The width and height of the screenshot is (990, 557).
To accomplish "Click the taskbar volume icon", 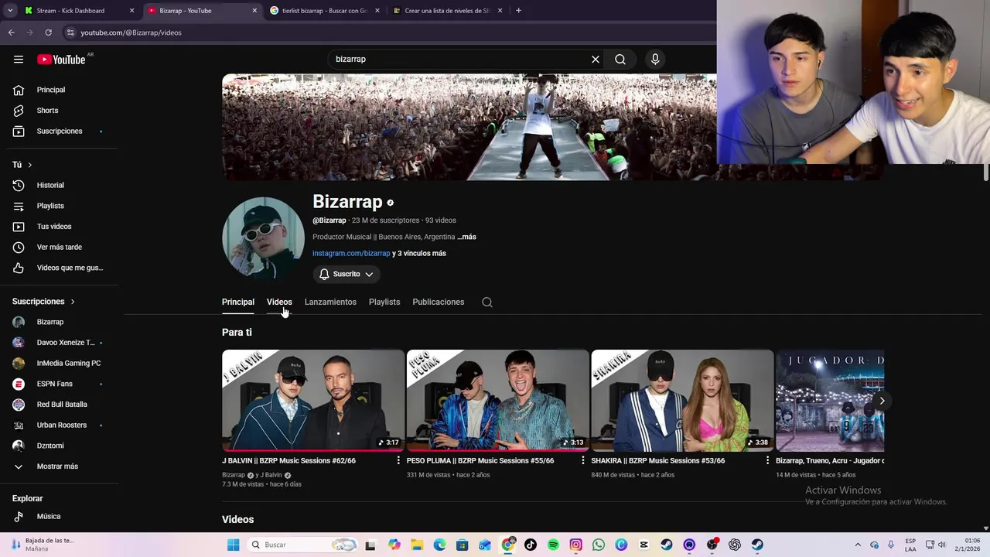I will coord(942,545).
